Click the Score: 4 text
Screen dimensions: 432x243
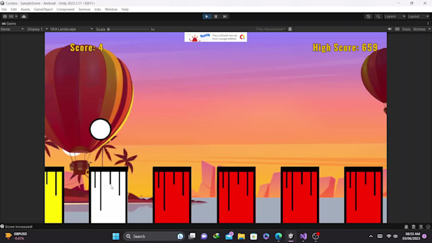click(x=86, y=48)
